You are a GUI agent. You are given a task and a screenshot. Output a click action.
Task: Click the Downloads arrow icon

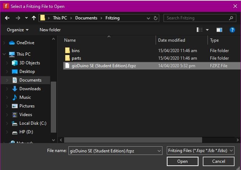pos(15,89)
